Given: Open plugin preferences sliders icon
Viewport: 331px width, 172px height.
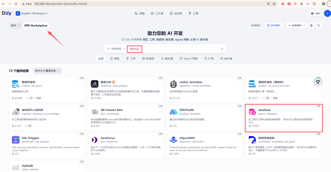Looking at the screenshot, I should tap(318, 25).
